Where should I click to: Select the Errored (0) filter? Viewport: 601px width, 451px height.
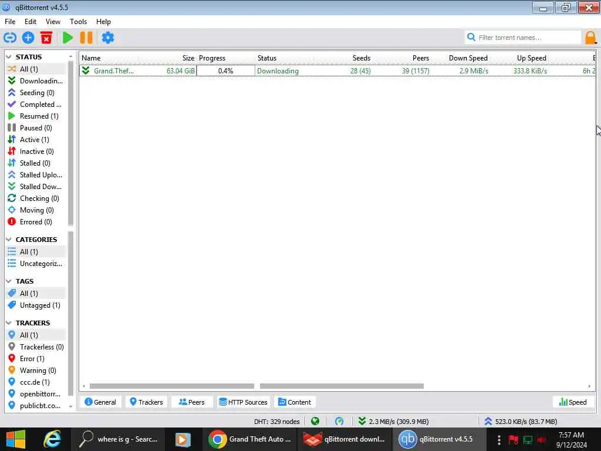36,221
